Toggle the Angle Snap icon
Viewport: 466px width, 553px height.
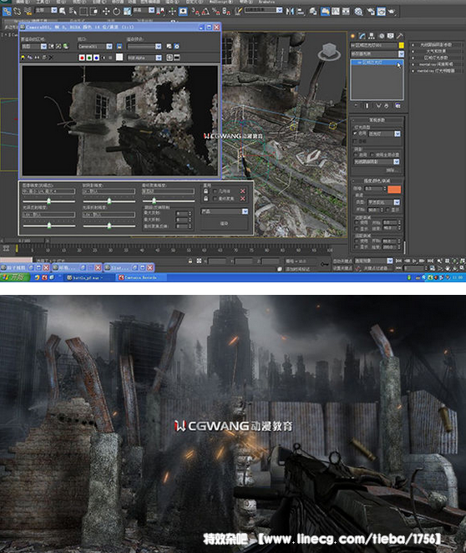tap(205, 12)
